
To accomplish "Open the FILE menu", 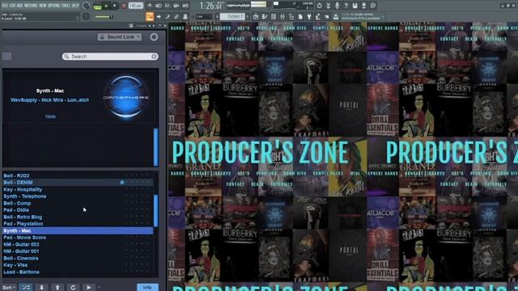I will coord(5,6).
